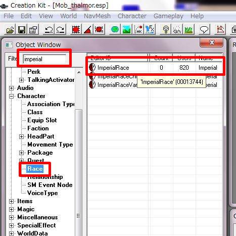Toggle the Havok HK simulation icon
This screenshot has height=236, width=236.
[138, 30]
